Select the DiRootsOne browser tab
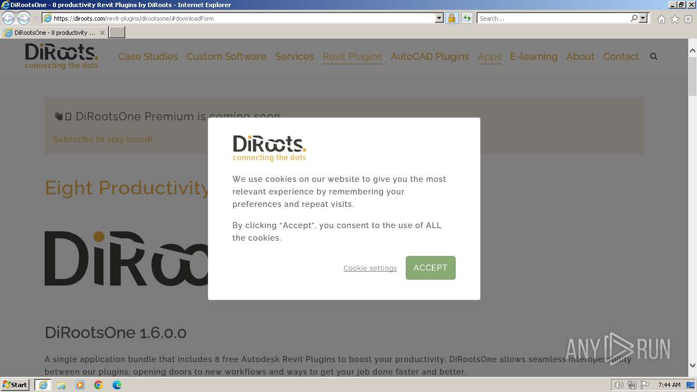Screen dimensions: 697x392 coord(54,33)
